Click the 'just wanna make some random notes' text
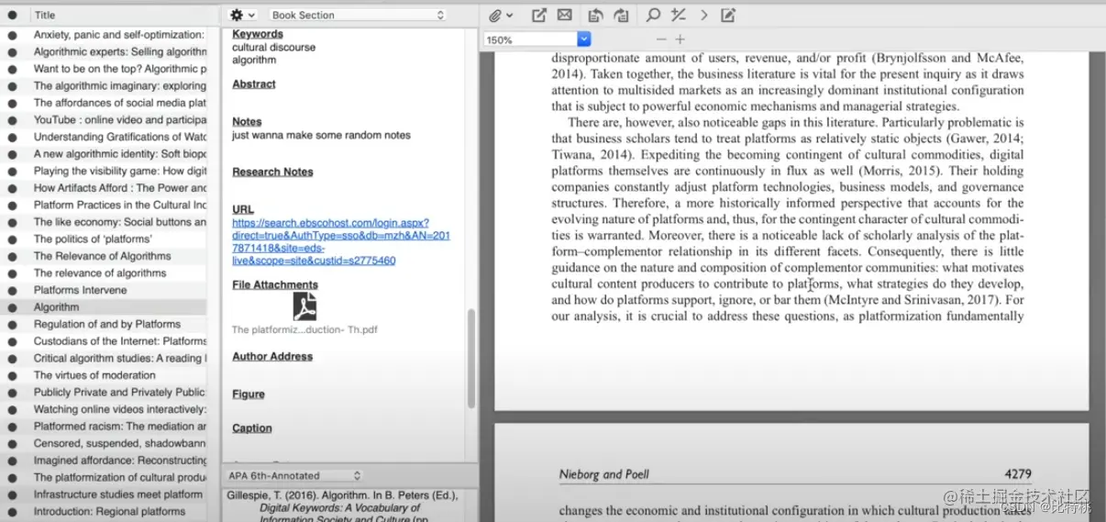 (321, 135)
